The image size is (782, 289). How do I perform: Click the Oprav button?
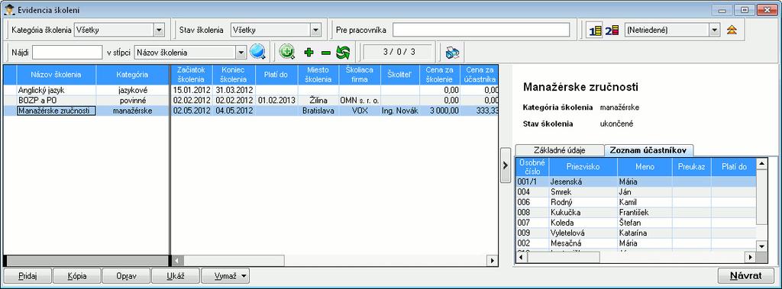click(126, 275)
